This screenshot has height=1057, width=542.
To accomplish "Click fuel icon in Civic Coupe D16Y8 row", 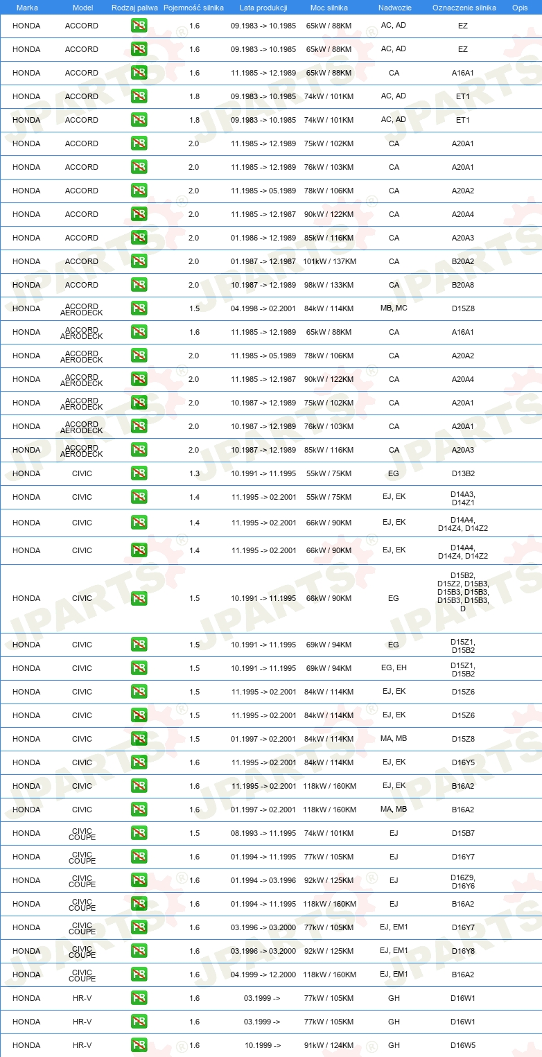I will (139, 951).
